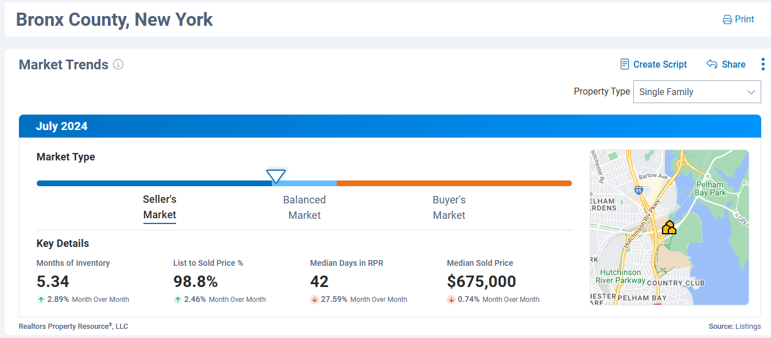Image resolution: width=771 pixels, height=338 pixels.
Task: Select the Buyer's Market label
Action: pos(449,207)
